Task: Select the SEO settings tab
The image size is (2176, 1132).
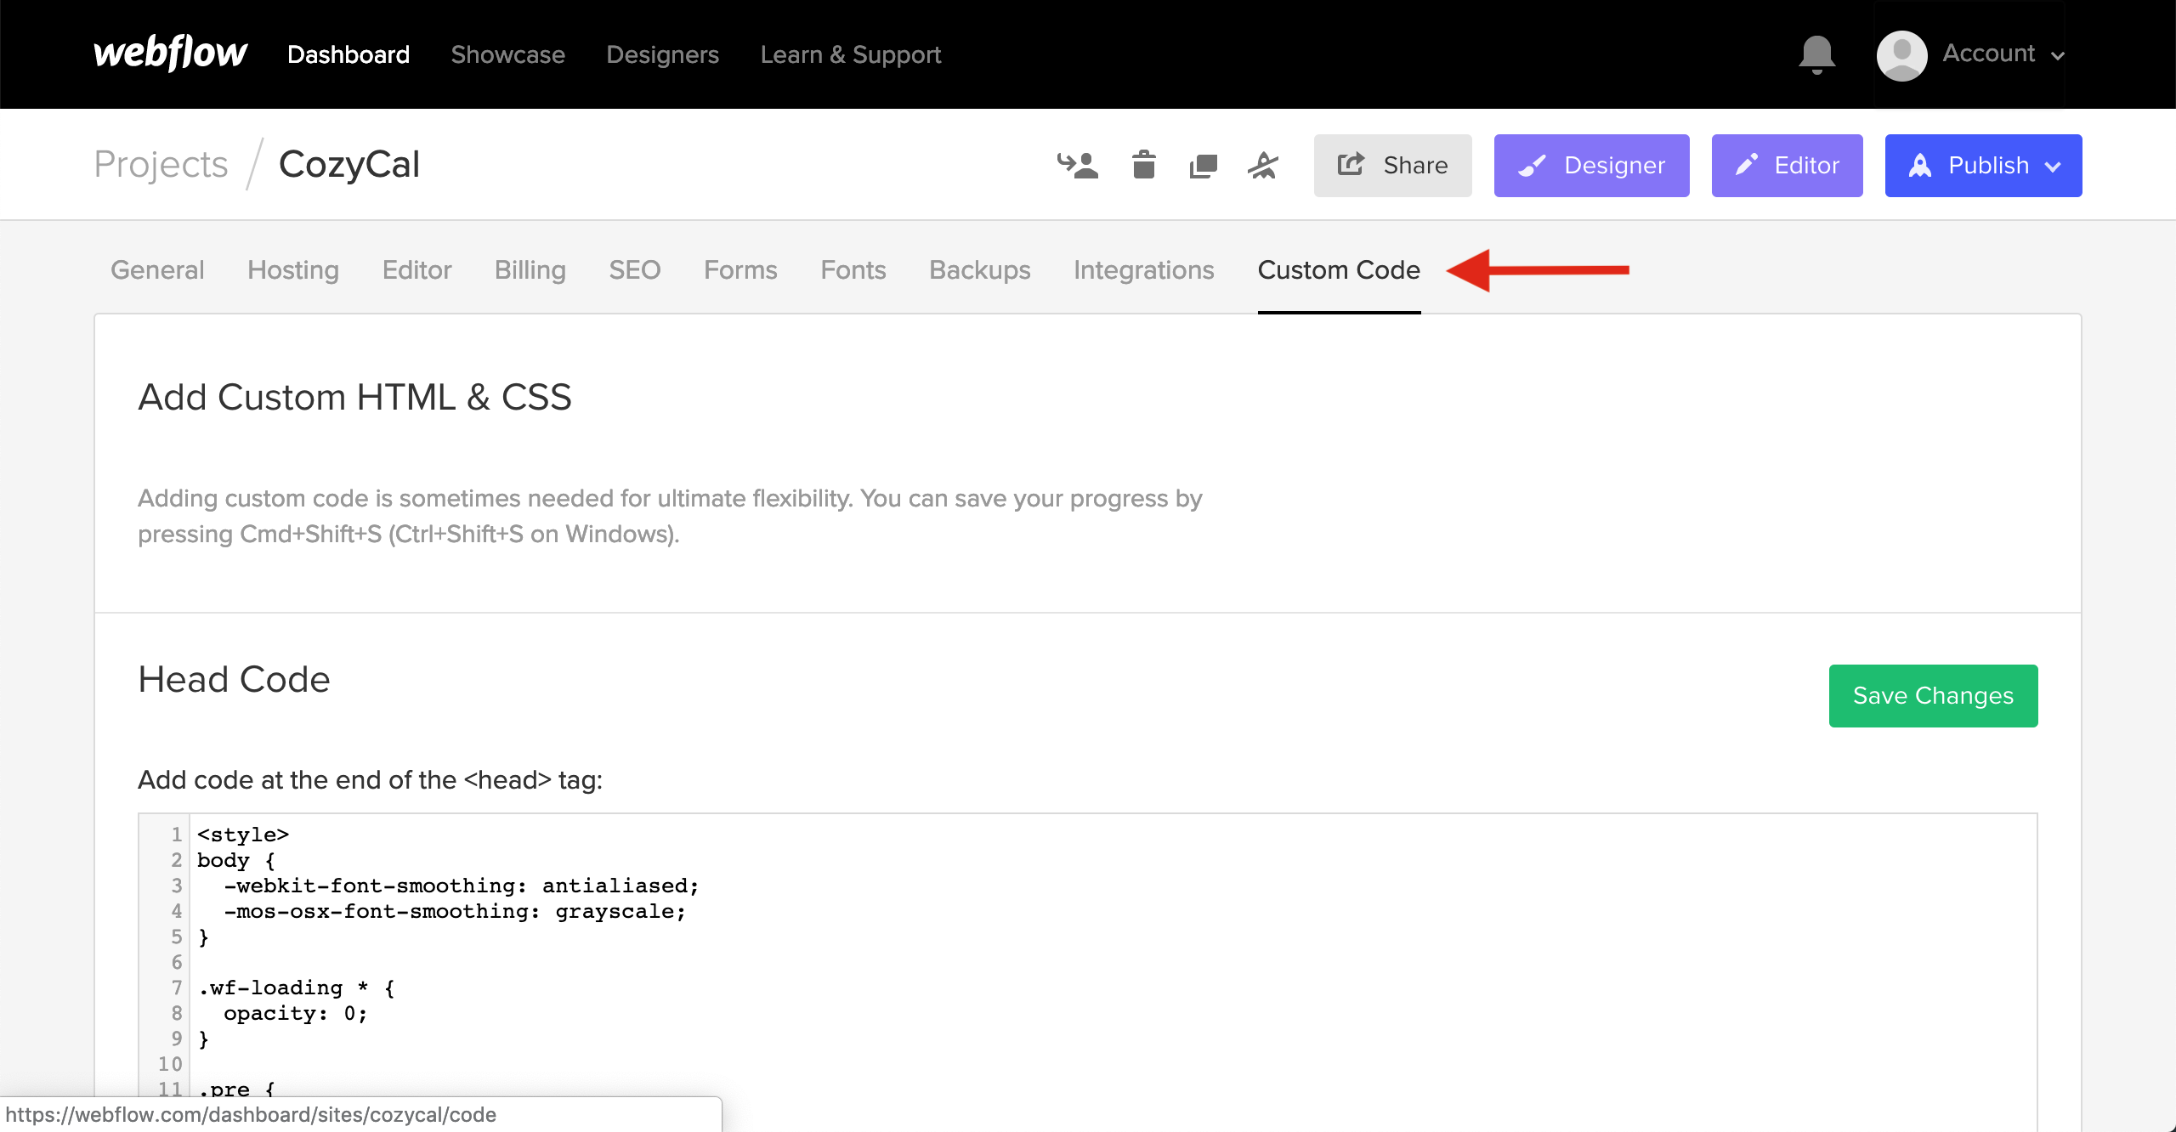Action: tap(634, 270)
